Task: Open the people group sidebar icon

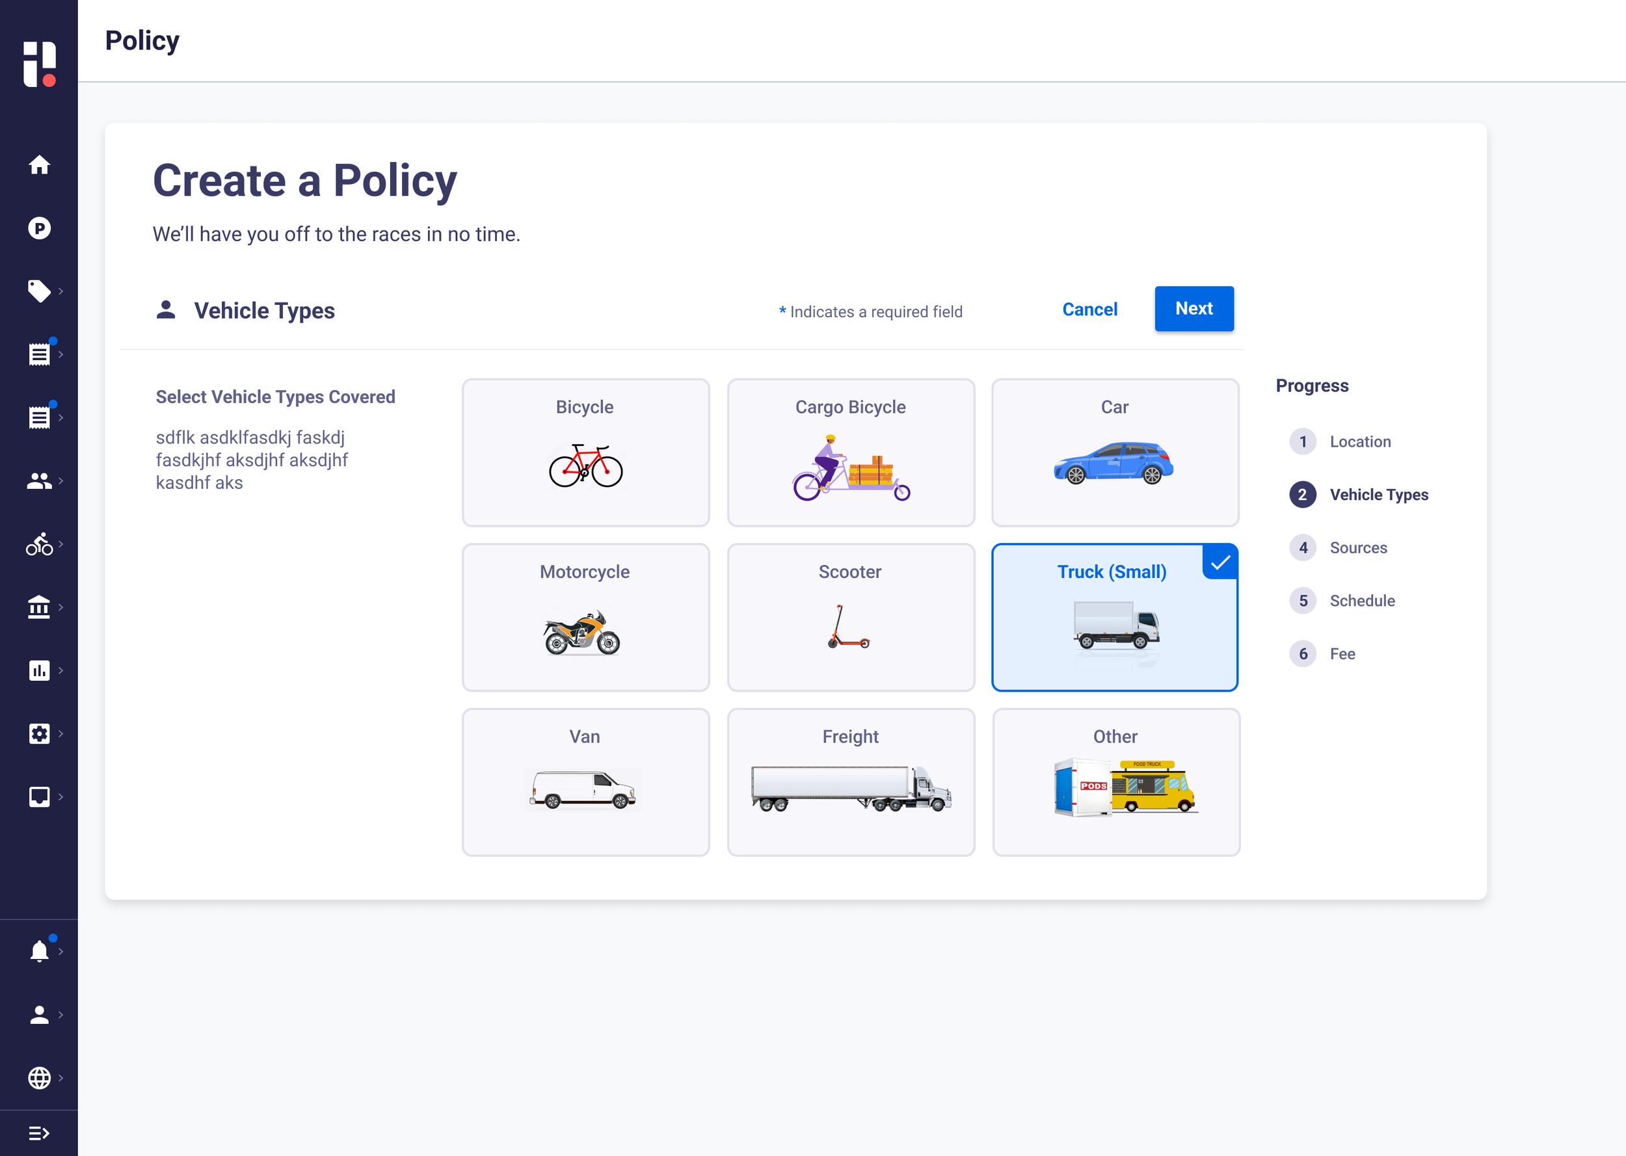Action: (x=39, y=481)
